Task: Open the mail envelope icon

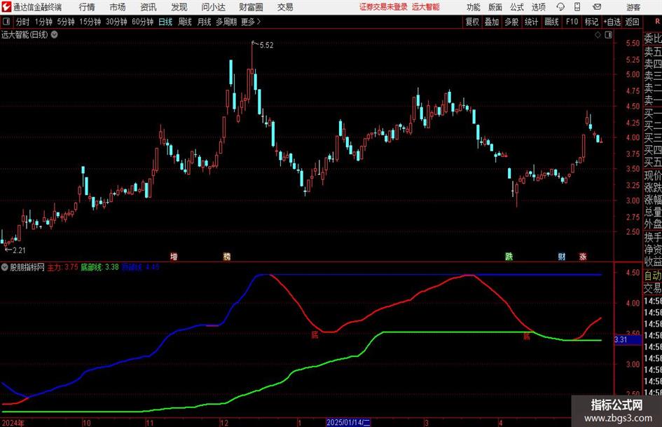Action: 597,7
